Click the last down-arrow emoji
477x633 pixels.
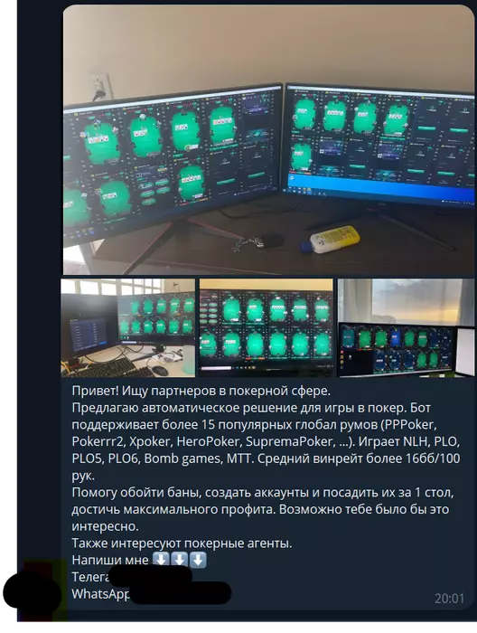point(198,560)
